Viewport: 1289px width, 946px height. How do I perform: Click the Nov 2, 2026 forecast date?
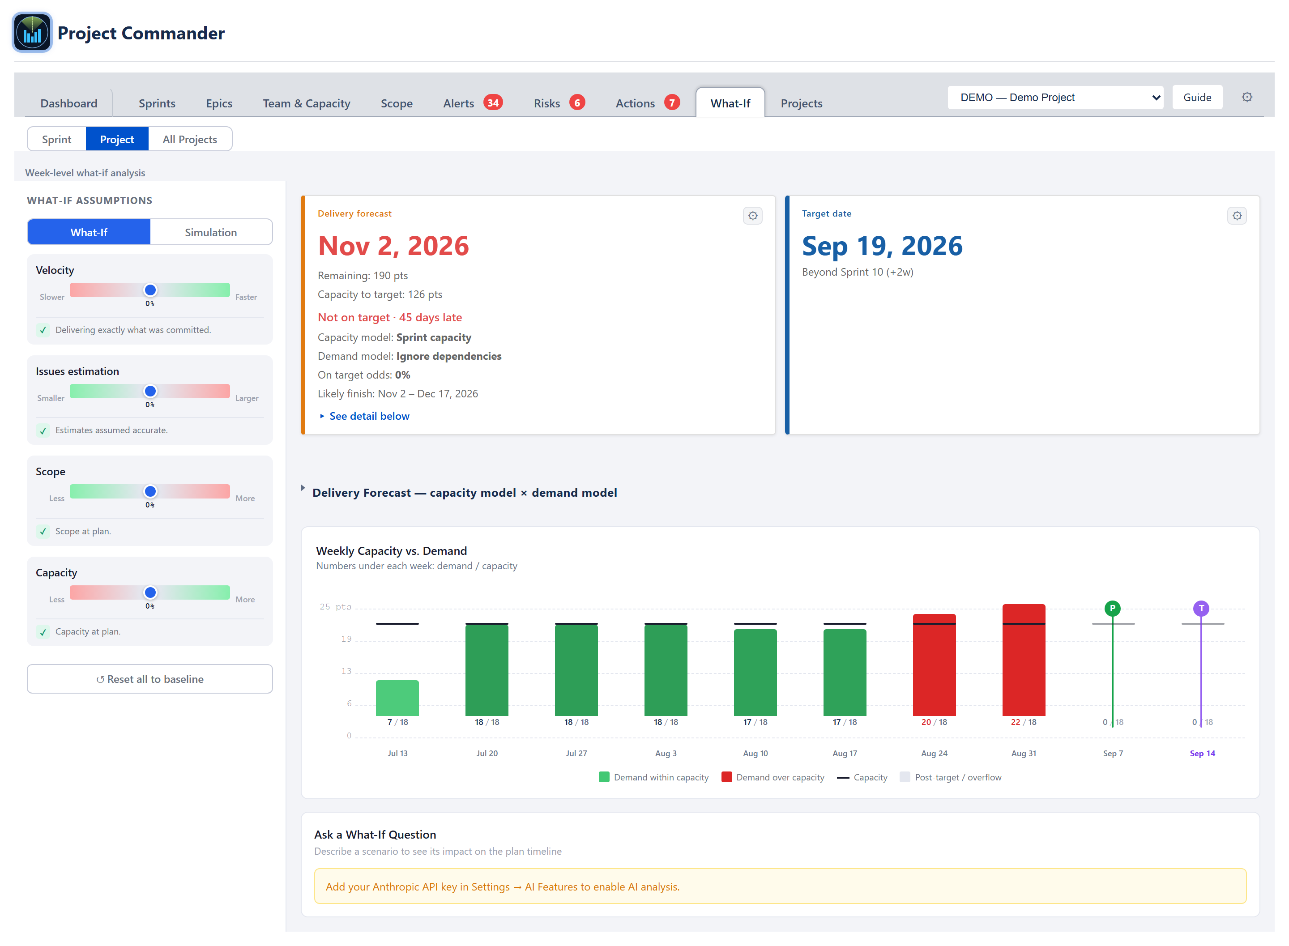(x=393, y=246)
